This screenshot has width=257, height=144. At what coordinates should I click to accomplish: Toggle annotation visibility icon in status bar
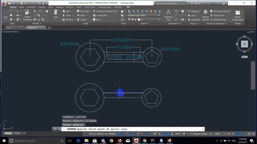point(164,134)
